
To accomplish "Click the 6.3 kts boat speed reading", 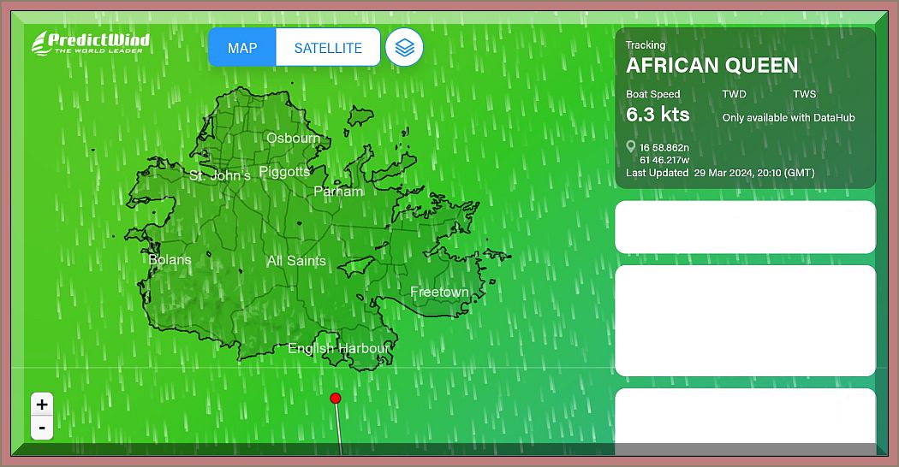I will pos(658,115).
